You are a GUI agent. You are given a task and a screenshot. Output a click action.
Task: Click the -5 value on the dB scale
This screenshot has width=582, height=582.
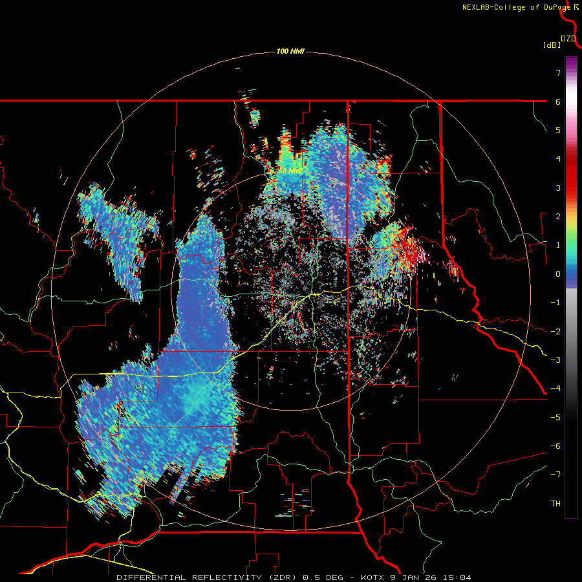tap(555, 418)
